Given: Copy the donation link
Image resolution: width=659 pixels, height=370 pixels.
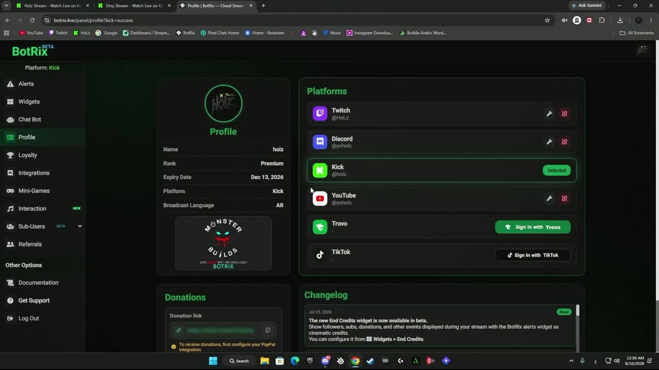Looking at the screenshot, I should [268, 330].
